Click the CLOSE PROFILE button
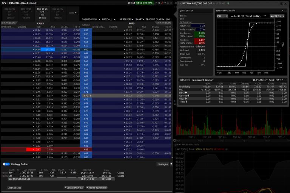 pos(74,188)
